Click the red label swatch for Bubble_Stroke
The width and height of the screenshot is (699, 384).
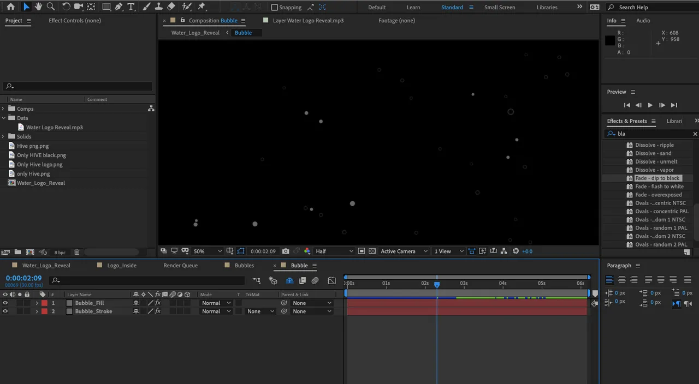tap(44, 311)
